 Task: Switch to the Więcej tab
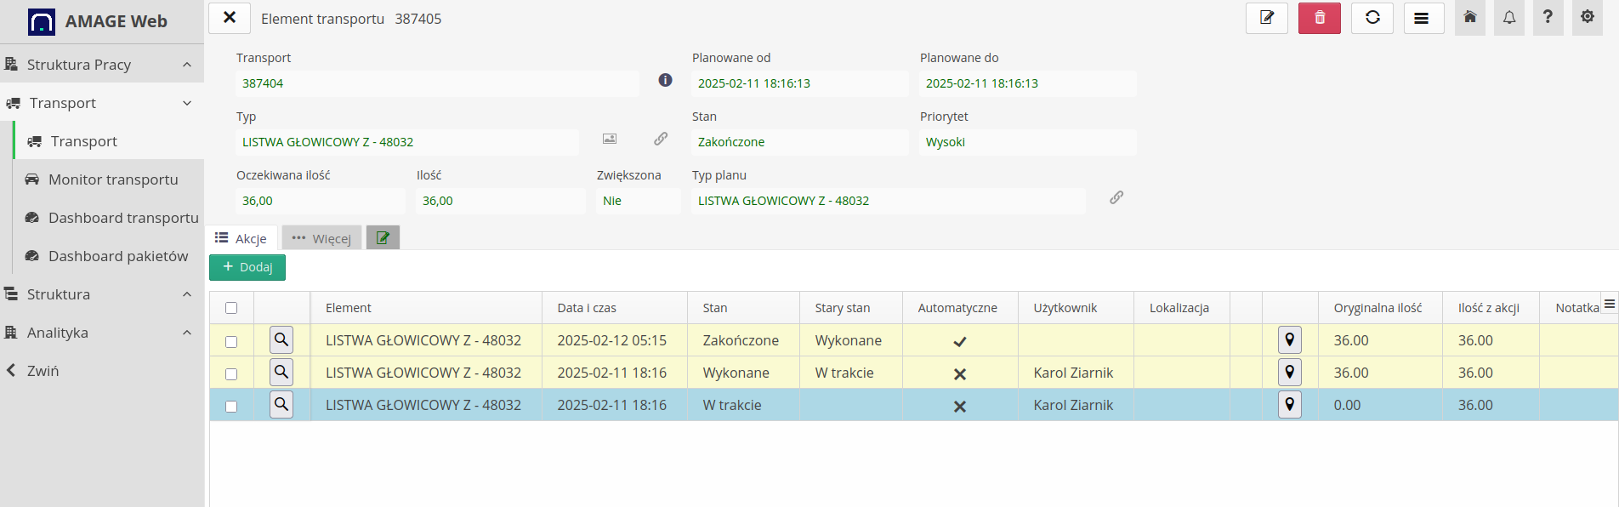322,238
